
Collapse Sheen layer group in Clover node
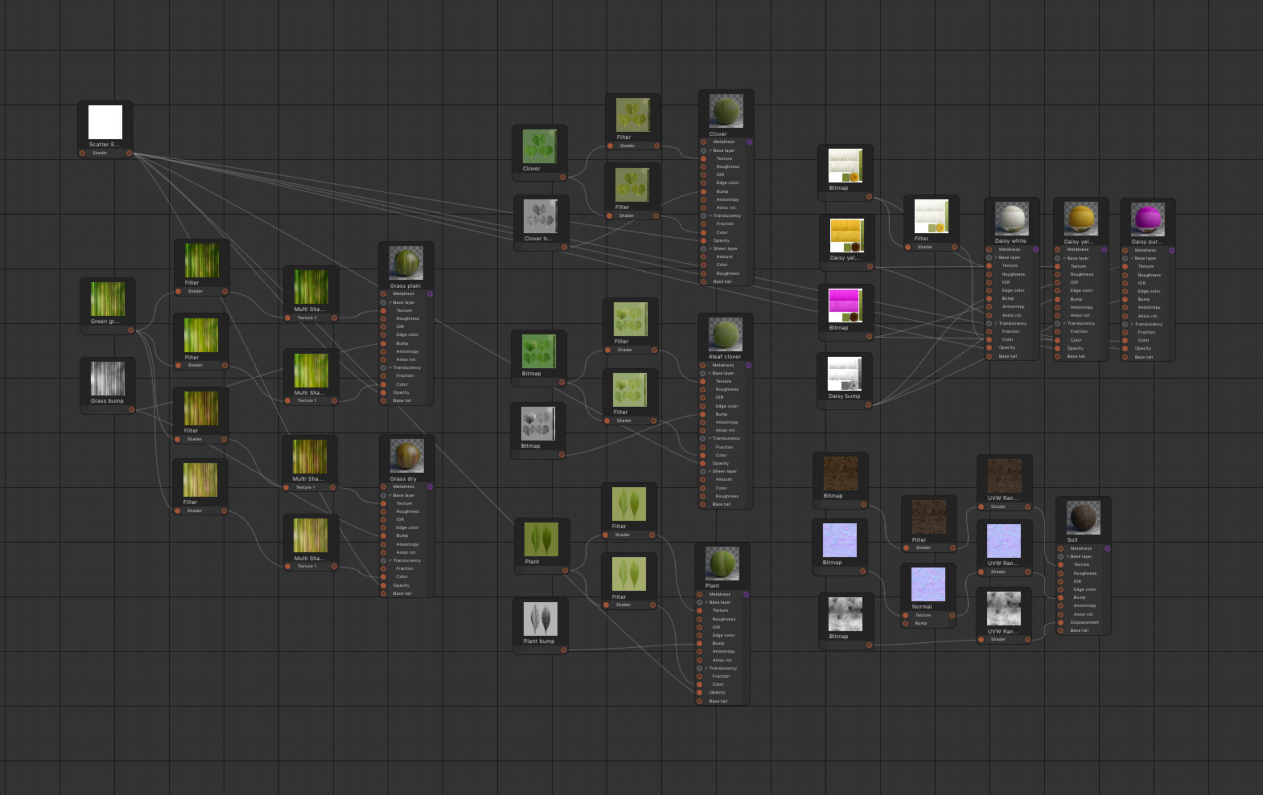tap(711, 249)
